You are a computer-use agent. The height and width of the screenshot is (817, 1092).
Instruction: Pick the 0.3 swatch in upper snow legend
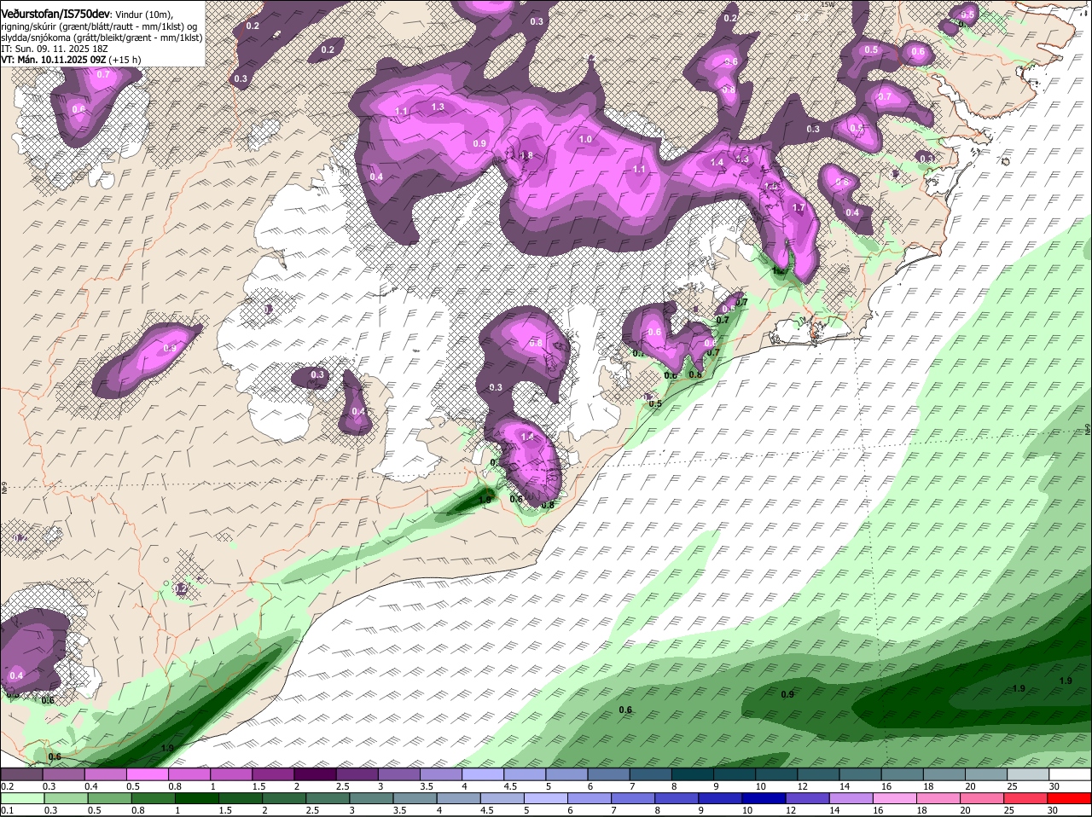point(63,774)
